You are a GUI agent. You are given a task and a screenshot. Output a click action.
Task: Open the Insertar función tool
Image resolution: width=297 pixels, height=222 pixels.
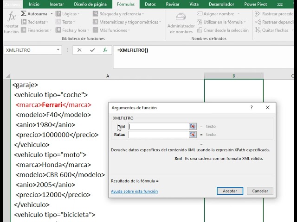(11, 23)
